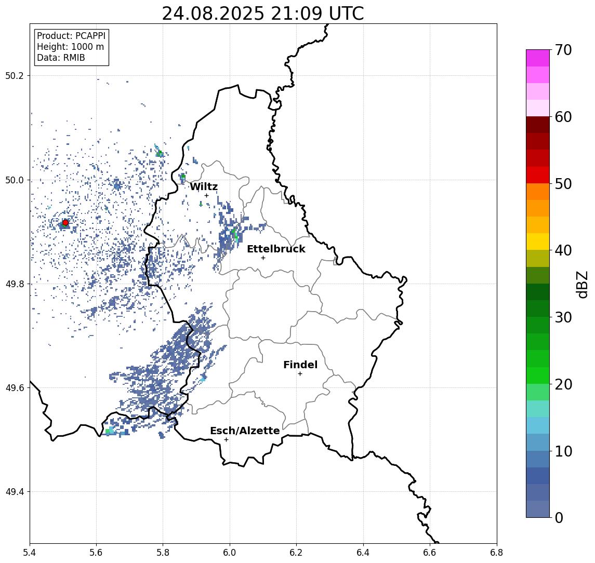Click the colorbar tick label 20
Image resolution: width=595 pixels, height=563 pixels.
click(563, 384)
